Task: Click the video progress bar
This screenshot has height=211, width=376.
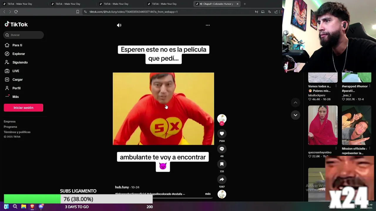Action: coord(163,198)
